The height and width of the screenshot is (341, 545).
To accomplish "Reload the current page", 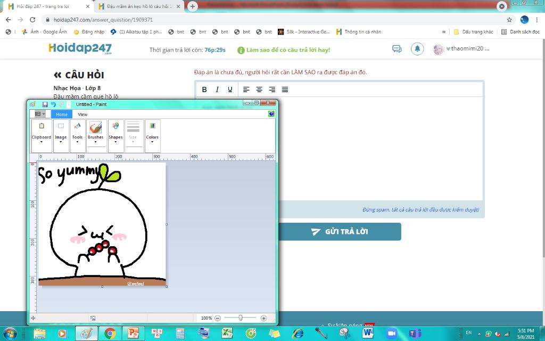I will 32,20.
